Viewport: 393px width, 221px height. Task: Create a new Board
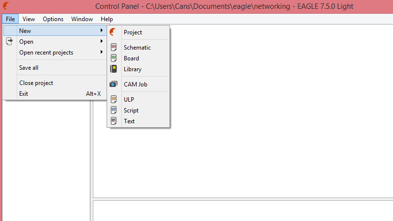pos(139,58)
